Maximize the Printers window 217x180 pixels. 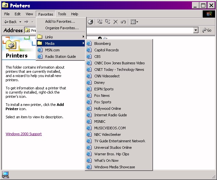(x=203, y=6)
